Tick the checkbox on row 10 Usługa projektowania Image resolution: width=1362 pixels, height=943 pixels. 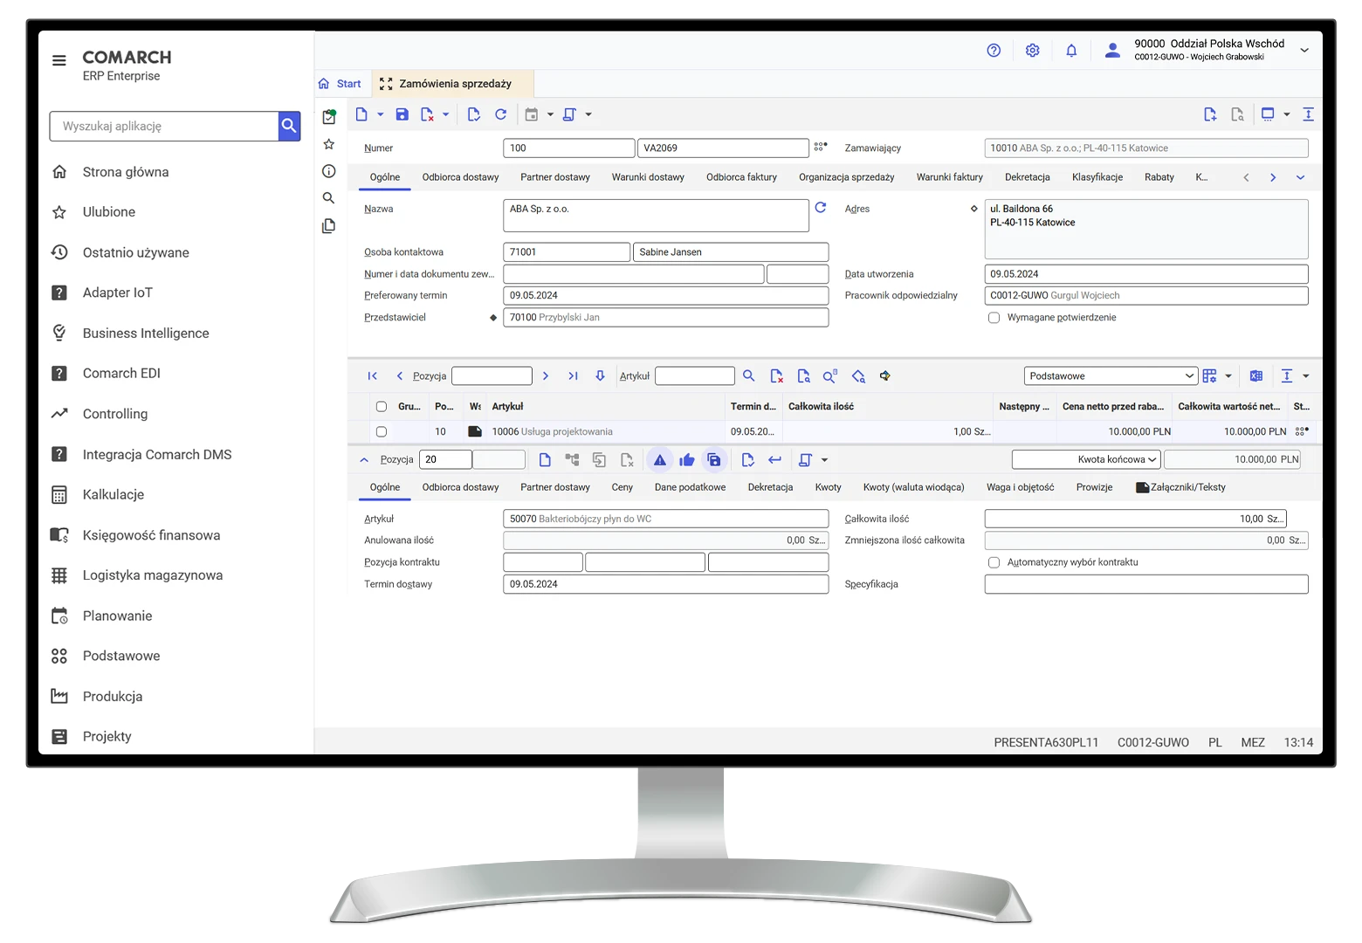pos(382,432)
